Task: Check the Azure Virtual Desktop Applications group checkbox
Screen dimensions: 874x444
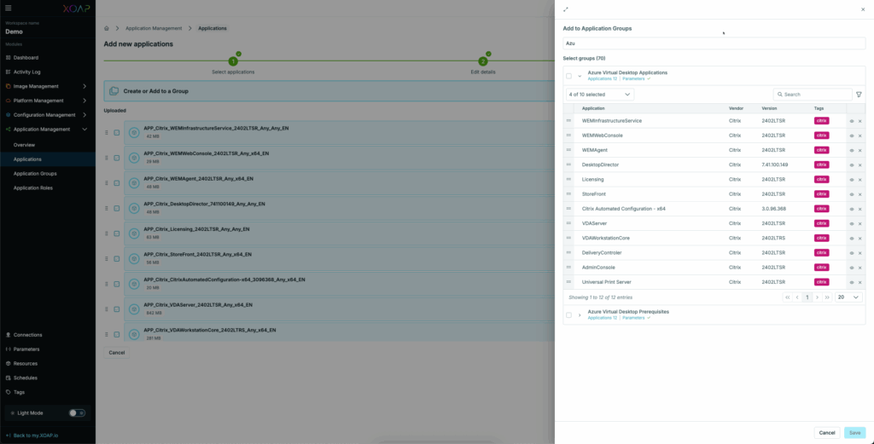Action: [569, 76]
